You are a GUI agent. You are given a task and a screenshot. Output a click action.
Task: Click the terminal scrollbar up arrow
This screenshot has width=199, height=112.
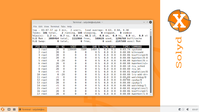click(x=151, y=30)
